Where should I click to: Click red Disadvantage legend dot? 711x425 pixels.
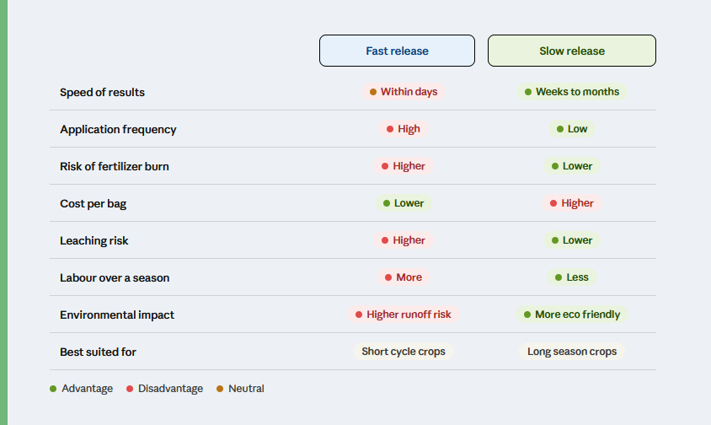pos(130,389)
